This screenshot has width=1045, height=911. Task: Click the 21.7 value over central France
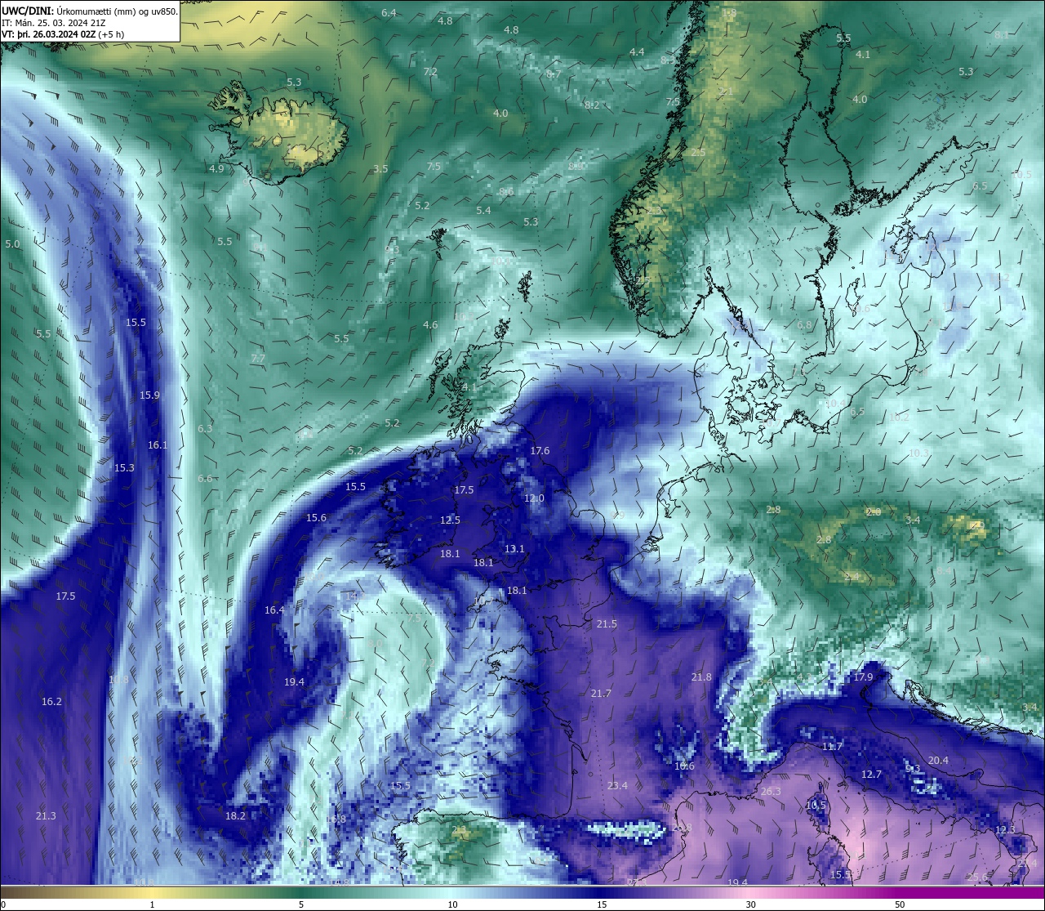pos(601,694)
